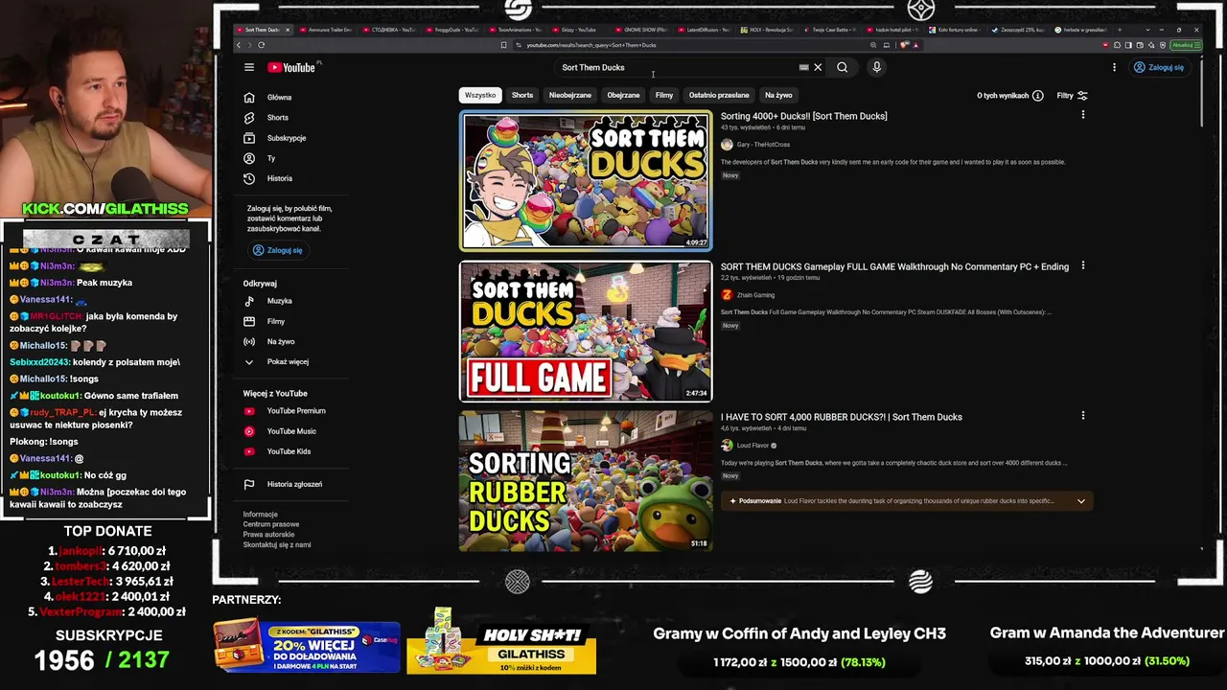Image resolution: width=1227 pixels, height=690 pixels.
Task: Switch to the 'GNOME SHOW' browser tab
Action: (641, 30)
